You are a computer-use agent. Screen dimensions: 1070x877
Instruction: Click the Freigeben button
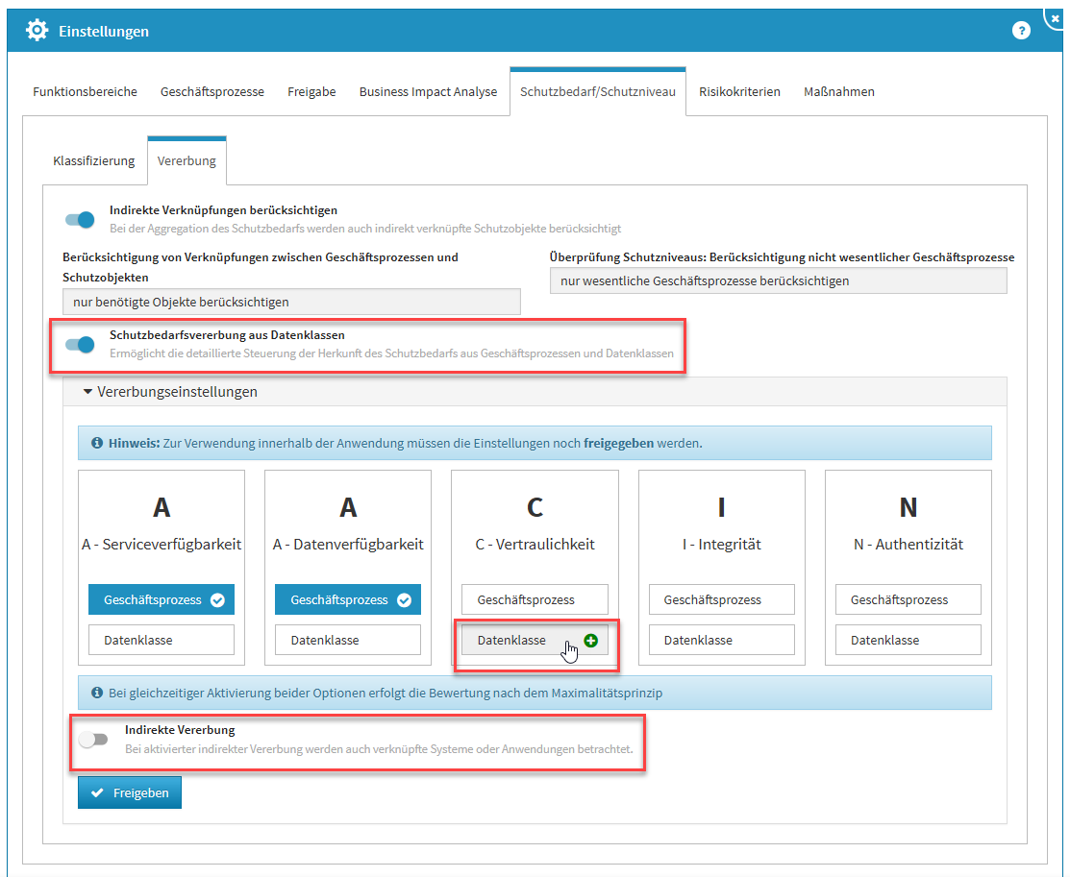[x=130, y=792]
